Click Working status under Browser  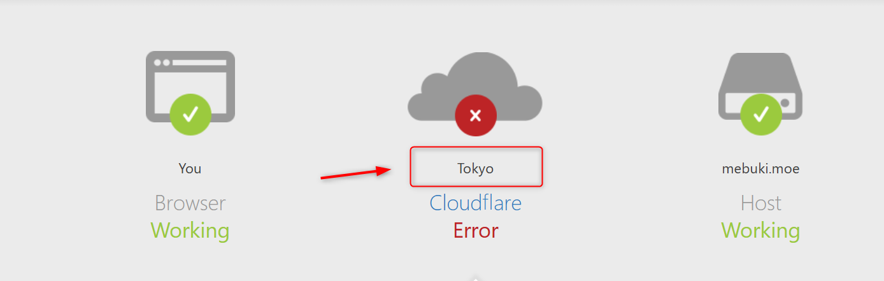click(x=190, y=230)
